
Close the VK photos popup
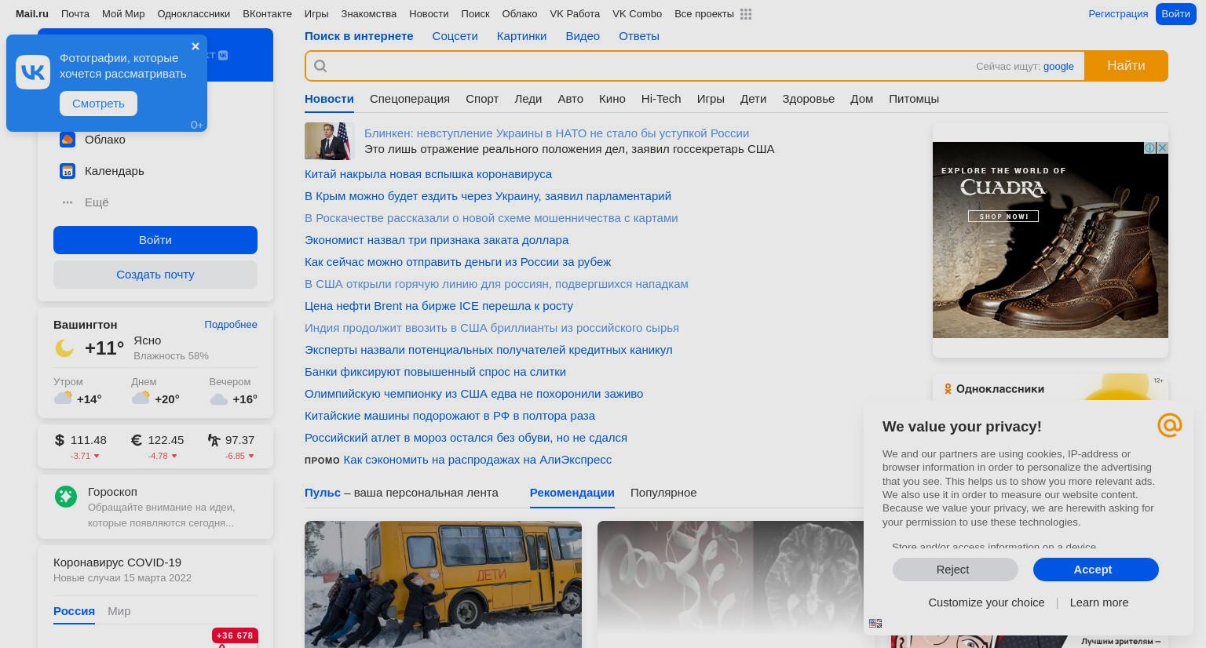coord(196,46)
